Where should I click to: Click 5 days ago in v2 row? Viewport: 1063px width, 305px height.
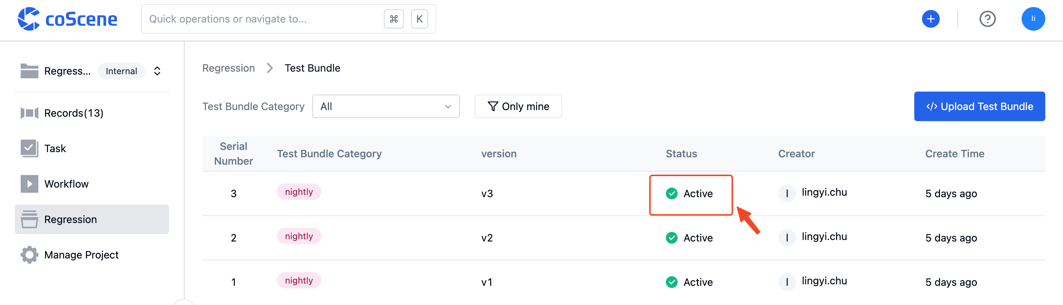[x=951, y=238]
